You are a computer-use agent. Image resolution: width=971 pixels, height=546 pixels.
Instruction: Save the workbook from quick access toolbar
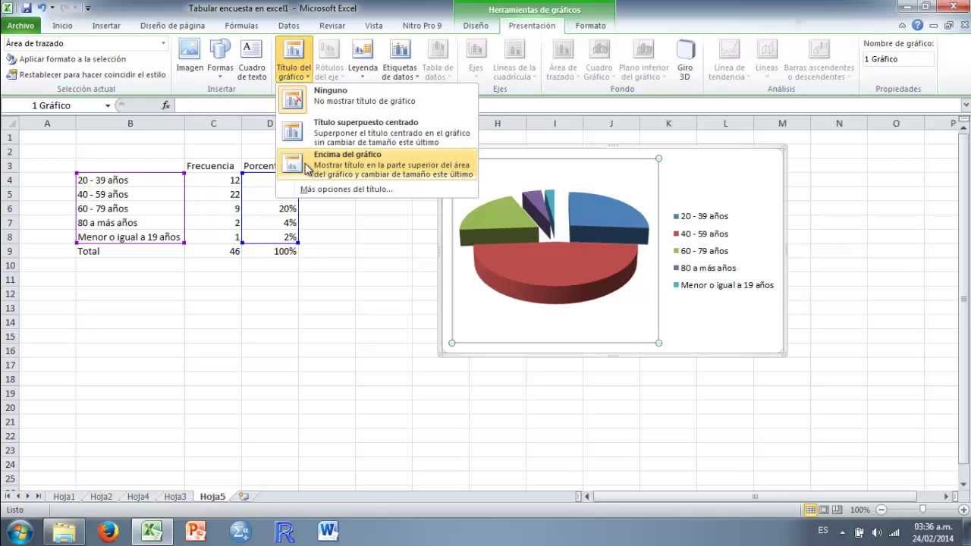click(27, 8)
